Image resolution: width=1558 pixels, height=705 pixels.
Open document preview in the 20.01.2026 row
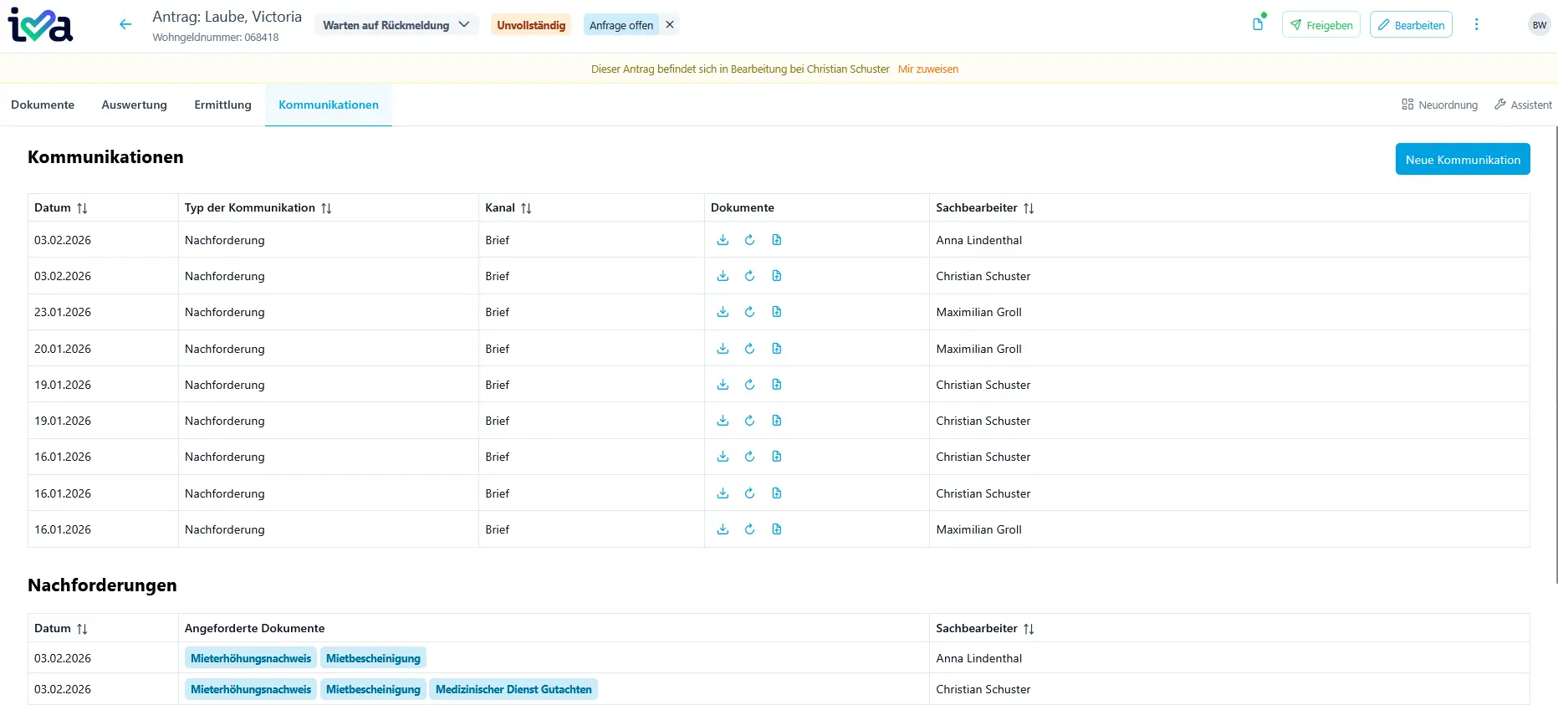pyautogui.click(x=776, y=349)
